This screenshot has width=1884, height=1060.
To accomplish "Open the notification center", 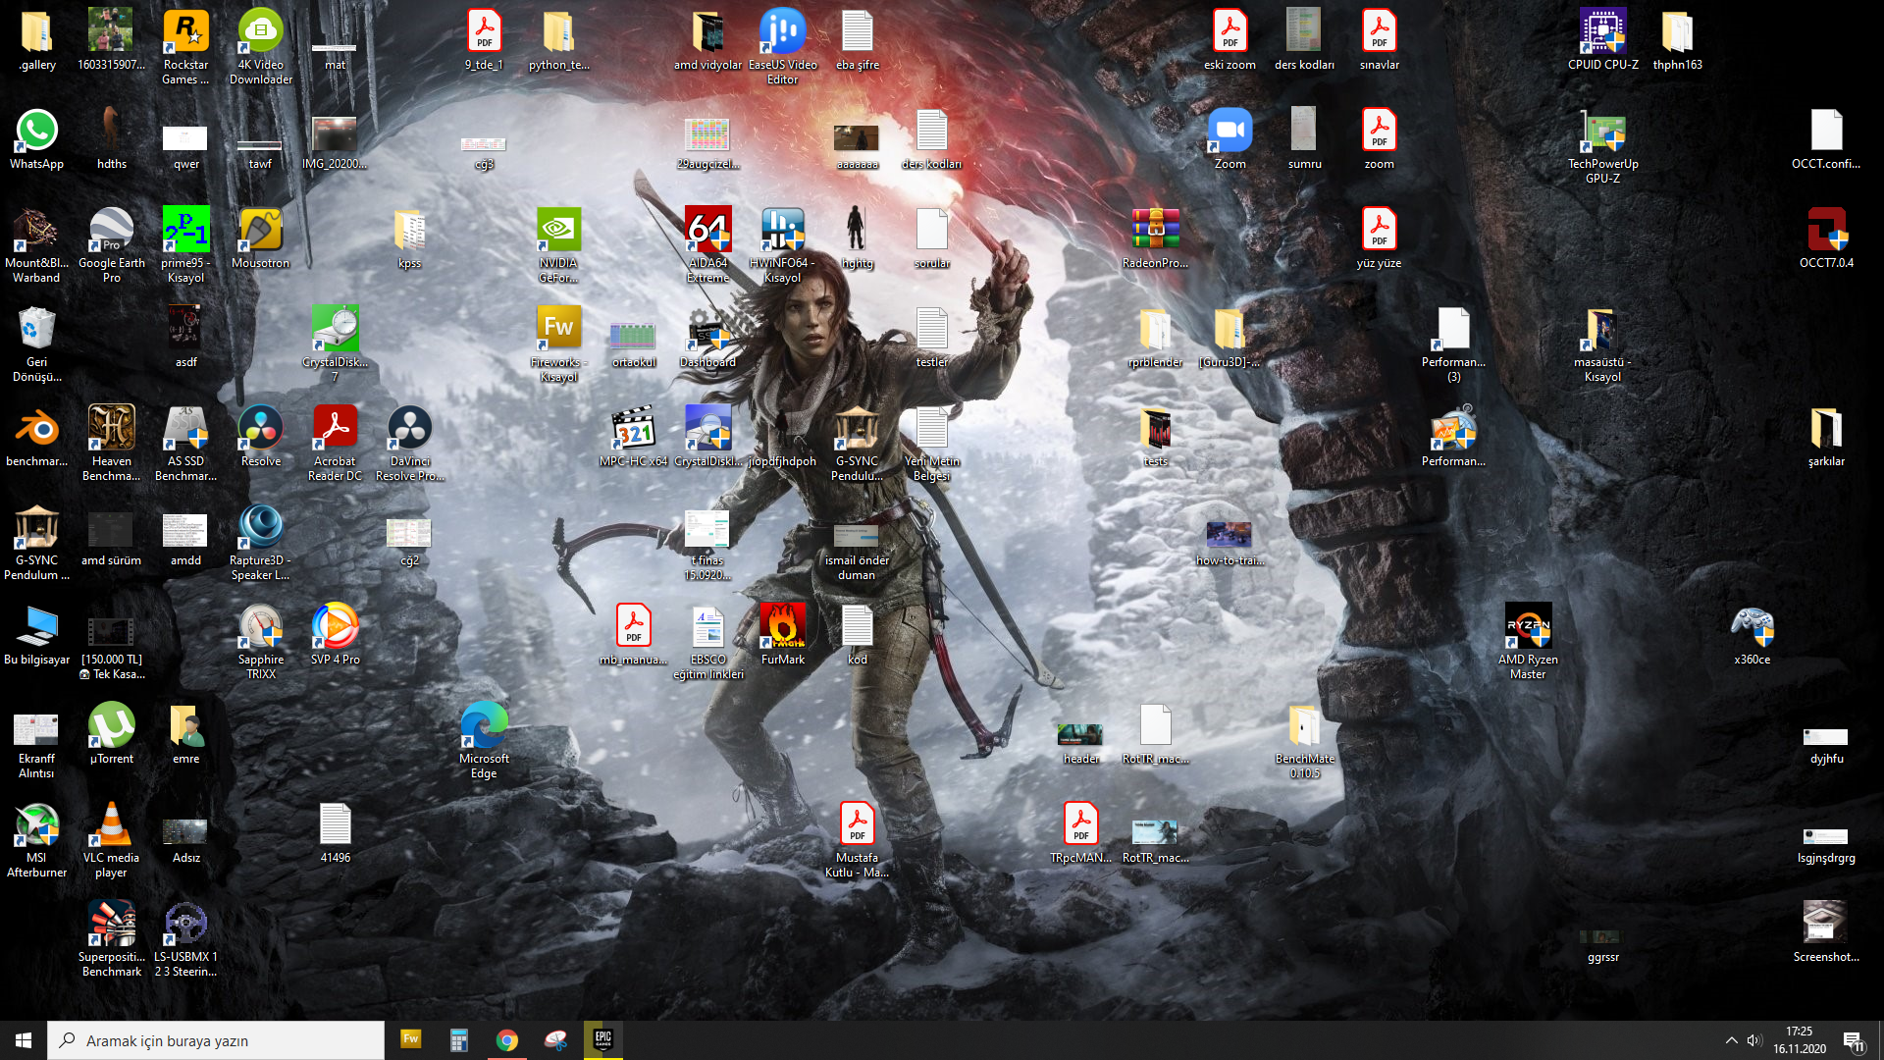I will (x=1854, y=1040).
